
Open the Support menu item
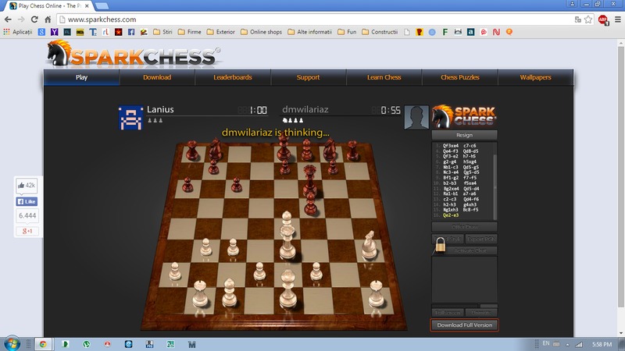coord(308,77)
